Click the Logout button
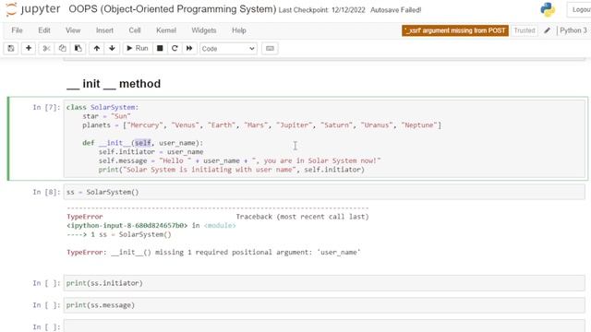The height and width of the screenshot is (332, 591). [x=580, y=10]
